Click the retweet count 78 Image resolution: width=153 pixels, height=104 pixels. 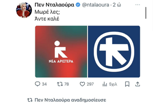point(67,84)
